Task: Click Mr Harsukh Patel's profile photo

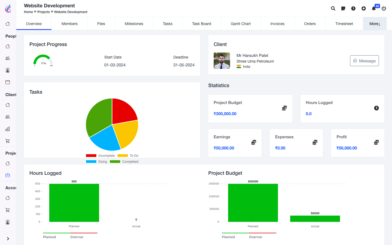Action: point(222,61)
